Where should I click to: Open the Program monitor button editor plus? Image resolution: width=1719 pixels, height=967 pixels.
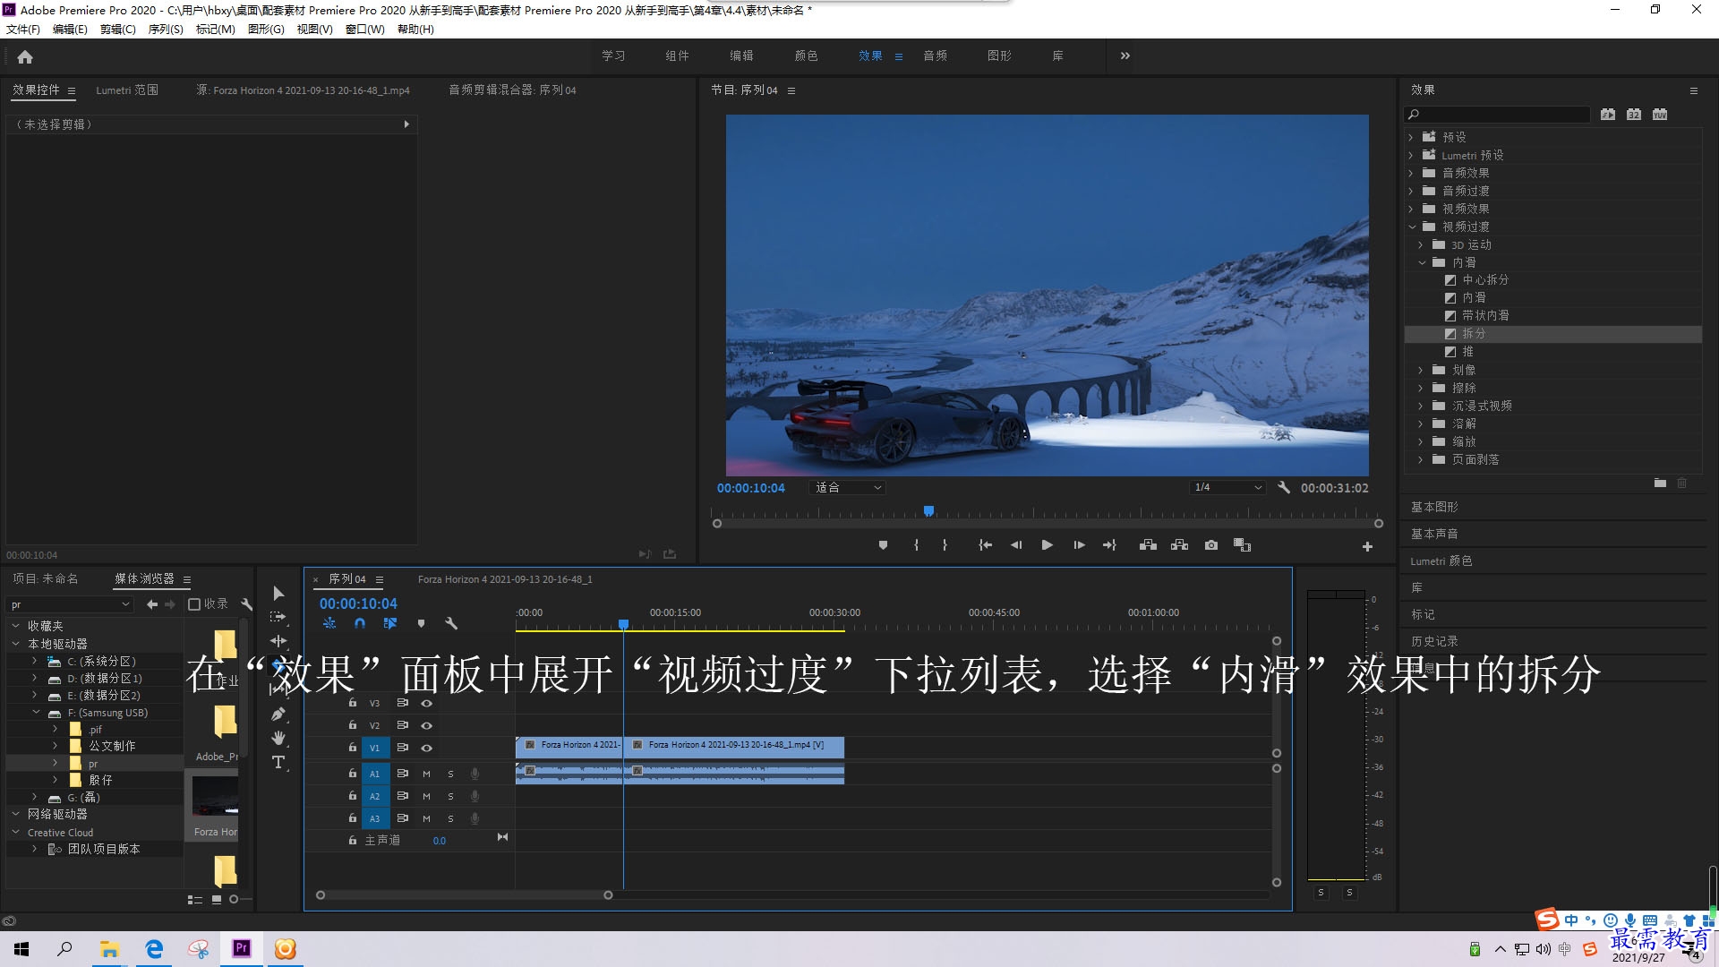(x=1367, y=546)
